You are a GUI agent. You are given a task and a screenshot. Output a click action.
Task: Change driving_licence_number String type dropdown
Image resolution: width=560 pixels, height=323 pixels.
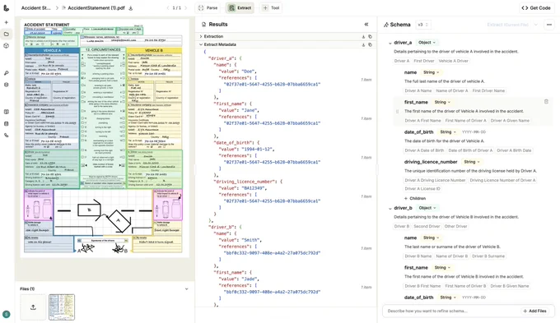472,162
